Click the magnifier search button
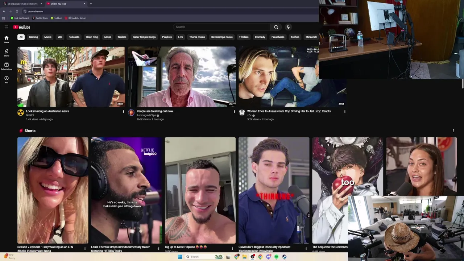 (276, 27)
